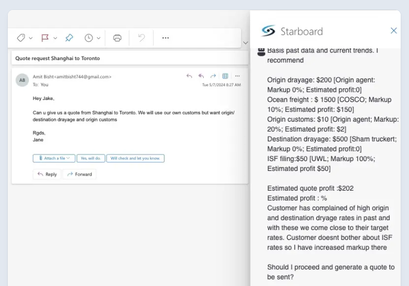
Task: Click the Attach a file button
Action: (x=54, y=158)
